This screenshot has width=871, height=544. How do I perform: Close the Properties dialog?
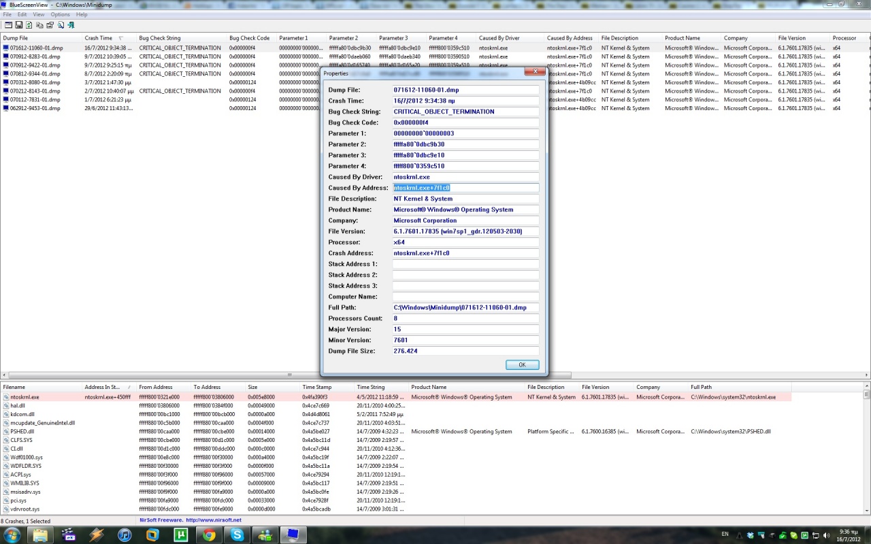(535, 71)
